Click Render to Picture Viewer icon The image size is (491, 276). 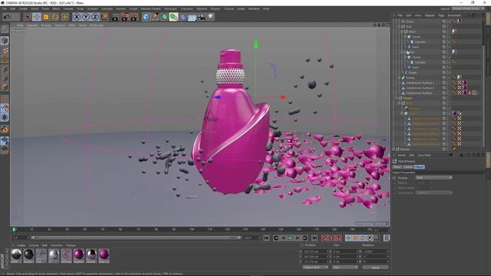[x=125, y=17]
